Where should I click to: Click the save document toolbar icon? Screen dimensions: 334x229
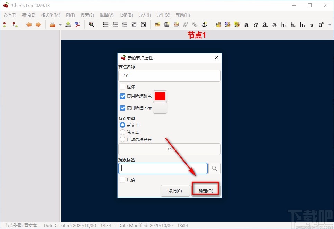tap(68, 25)
